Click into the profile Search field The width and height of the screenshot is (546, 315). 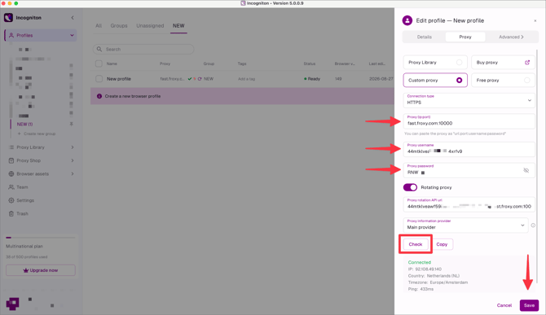pos(143,49)
